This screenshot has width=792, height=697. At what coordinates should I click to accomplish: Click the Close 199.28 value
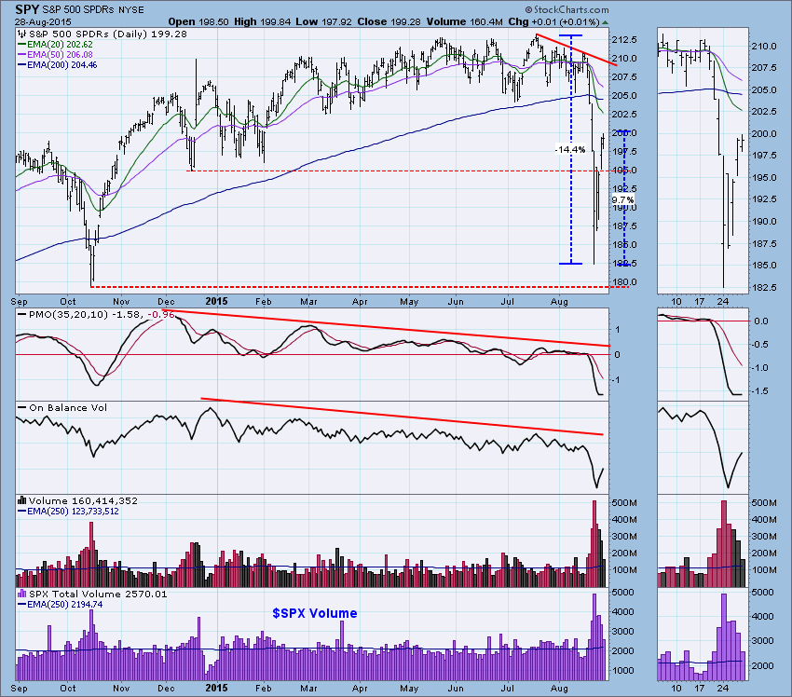[389, 21]
